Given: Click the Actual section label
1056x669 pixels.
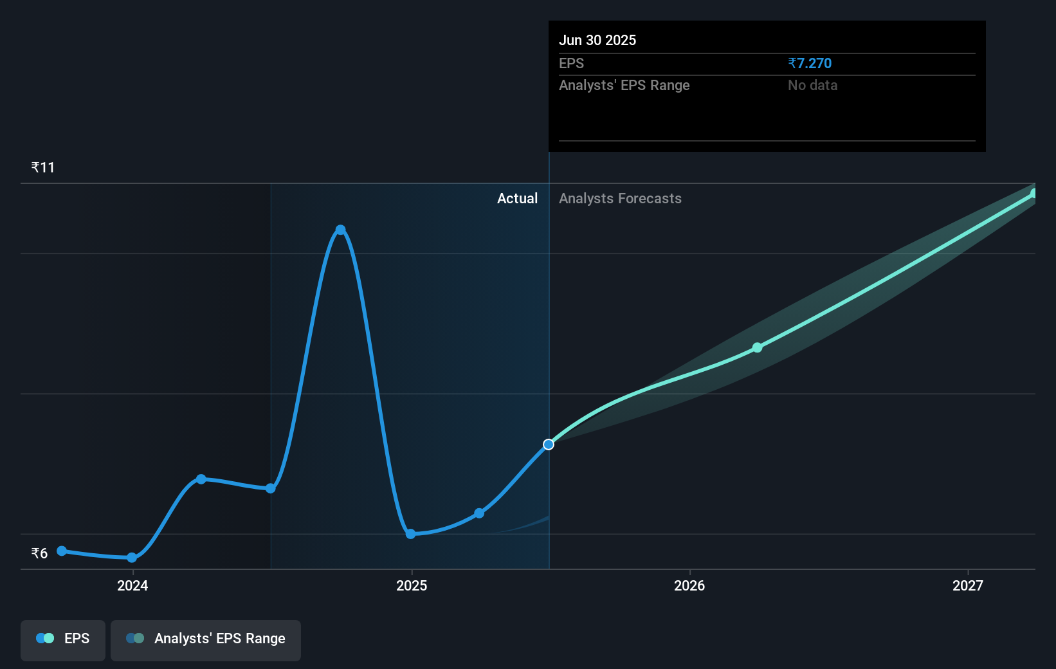Looking at the screenshot, I should (x=517, y=198).
